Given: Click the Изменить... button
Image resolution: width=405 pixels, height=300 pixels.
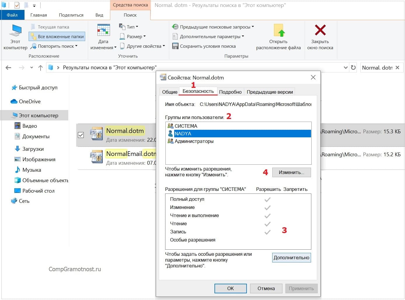Looking at the screenshot, I should pos(291,172).
